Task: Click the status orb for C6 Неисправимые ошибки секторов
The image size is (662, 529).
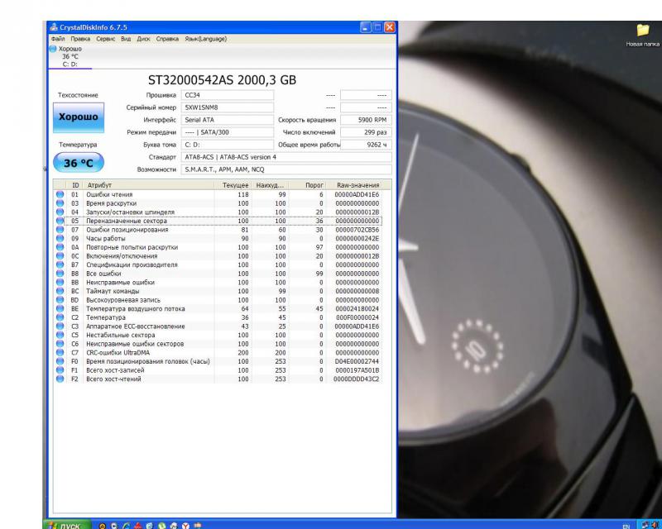Action: [x=60, y=344]
